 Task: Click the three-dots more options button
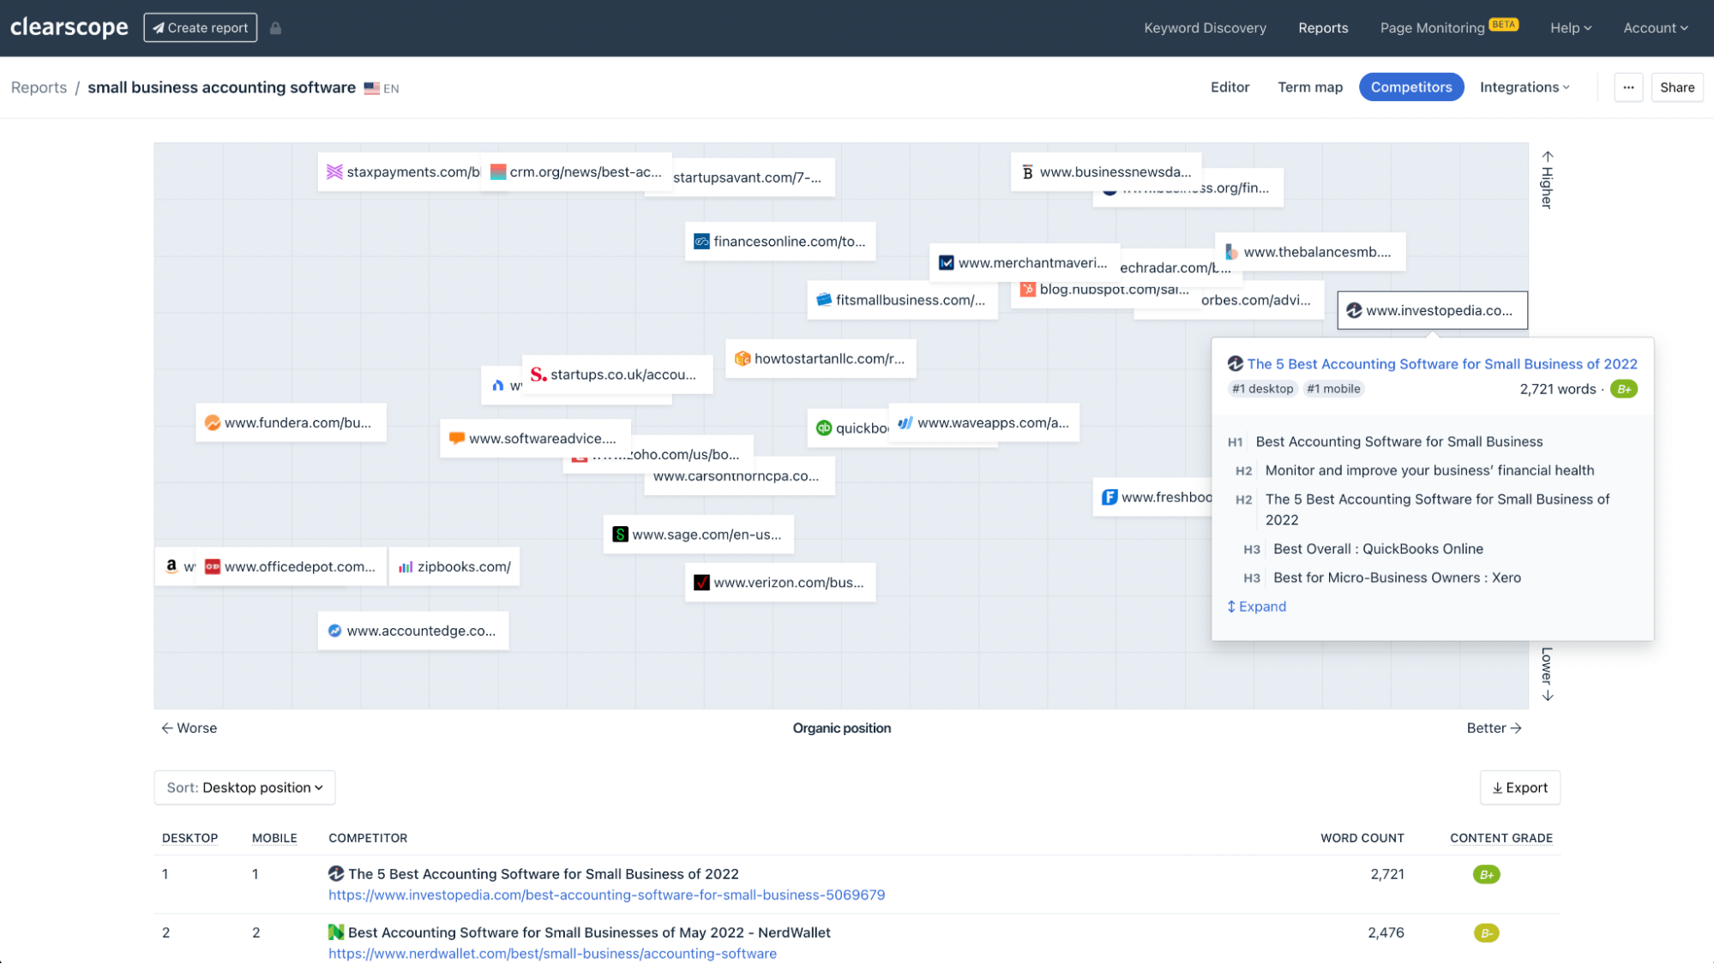pos(1628,87)
